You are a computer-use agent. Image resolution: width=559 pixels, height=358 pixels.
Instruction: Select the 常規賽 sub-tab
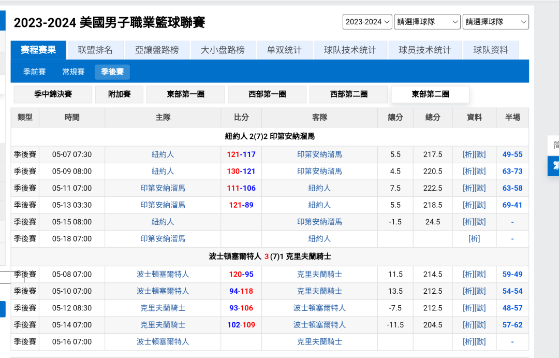[x=73, y=71]
